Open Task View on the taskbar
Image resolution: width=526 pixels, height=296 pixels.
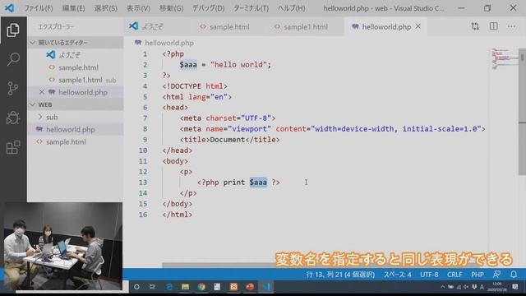point(152,287)
